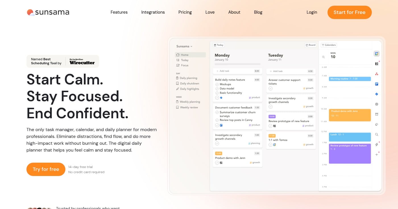This screenshot has width=398, height=209.
Task: Click Daily highlights pen icon
Action: 177,89
